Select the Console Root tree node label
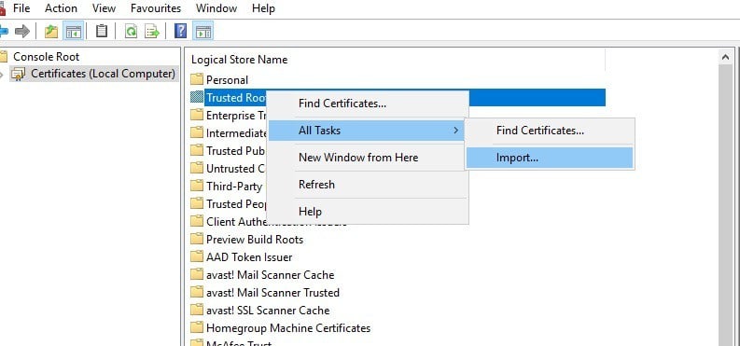 pyautogui.click(x=47, y=57)
